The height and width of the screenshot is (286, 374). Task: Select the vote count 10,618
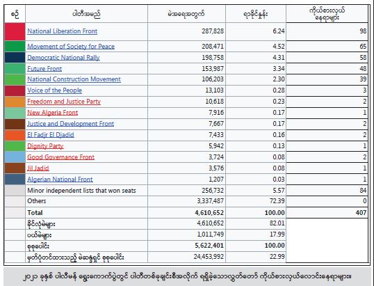[x=215, y=102]
